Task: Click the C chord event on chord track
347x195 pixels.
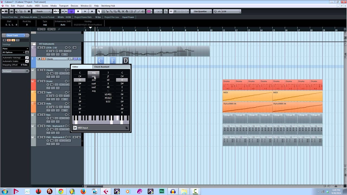Action: point(101,61)
